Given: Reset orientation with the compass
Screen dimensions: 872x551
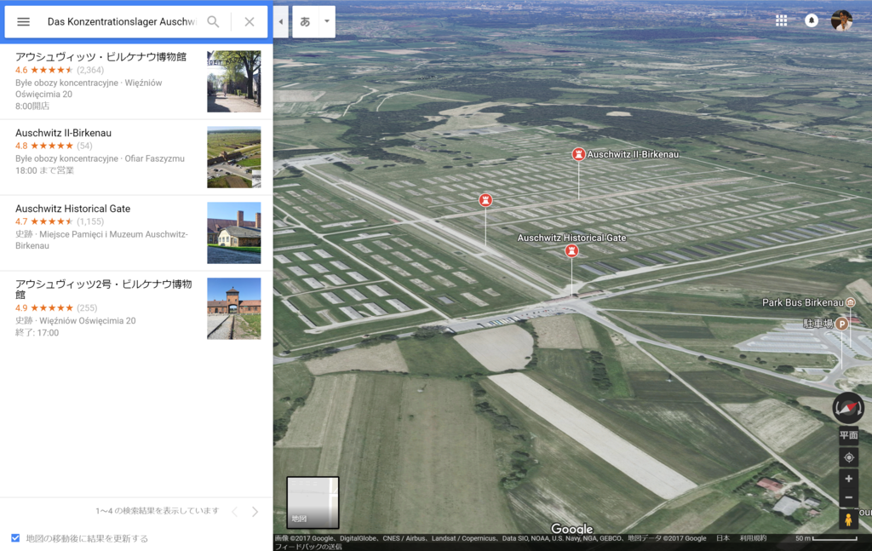Looking at the screenshot, I should [x=848, y=408].
